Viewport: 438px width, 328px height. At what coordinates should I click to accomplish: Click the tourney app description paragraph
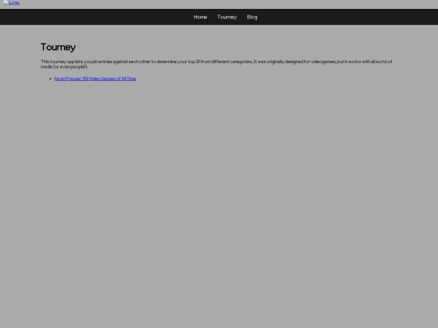(x=217, y=64)
